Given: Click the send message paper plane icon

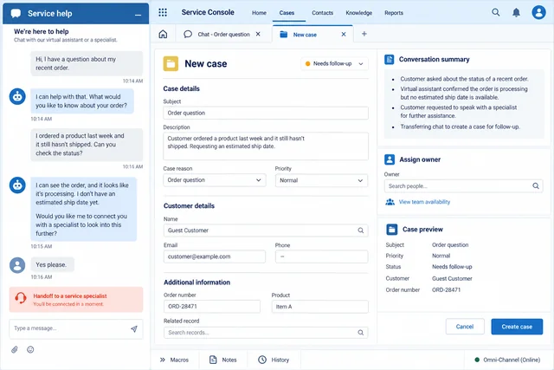Looking at the screenshot, I should point(134,329).
